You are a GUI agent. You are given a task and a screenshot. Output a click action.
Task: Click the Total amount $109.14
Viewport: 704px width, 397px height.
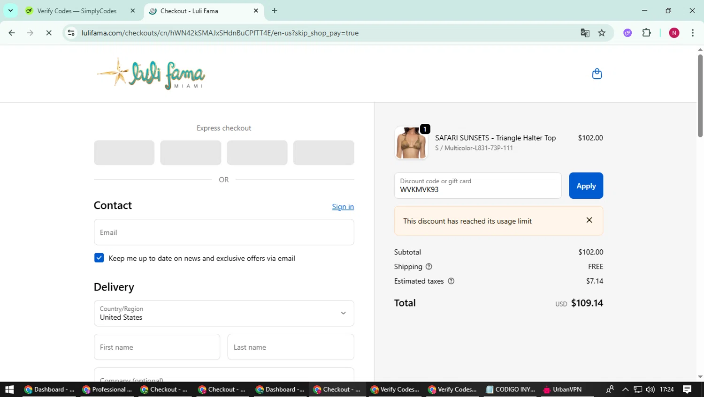pos(587,303)
